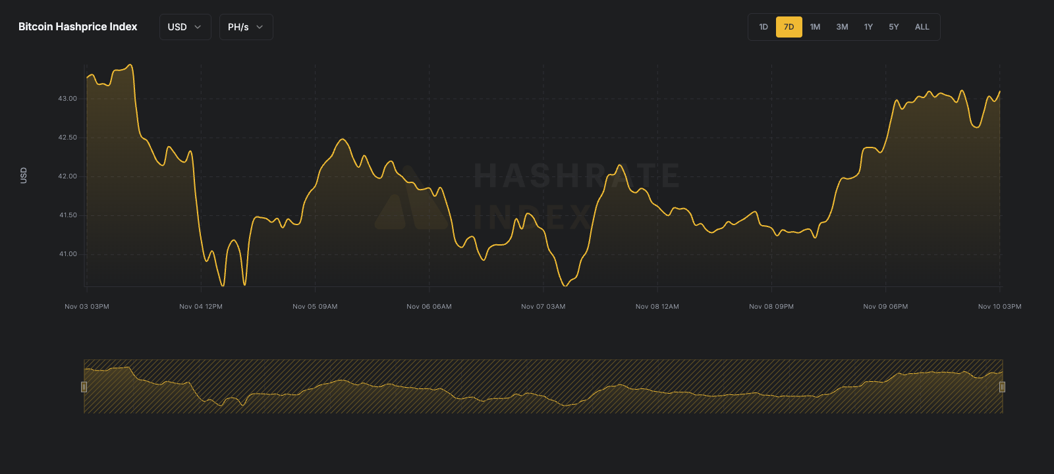Open the PH/s unit dropdown
The width and height of the screenshot is (1054, 474).
click(x=246, y=27)
